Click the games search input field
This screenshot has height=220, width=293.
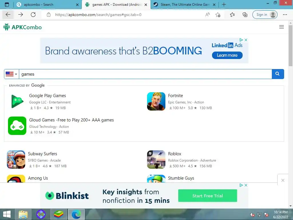point(145,74)
